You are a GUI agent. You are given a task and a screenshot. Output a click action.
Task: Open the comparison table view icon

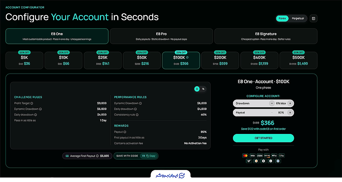(x=314, y=18)
